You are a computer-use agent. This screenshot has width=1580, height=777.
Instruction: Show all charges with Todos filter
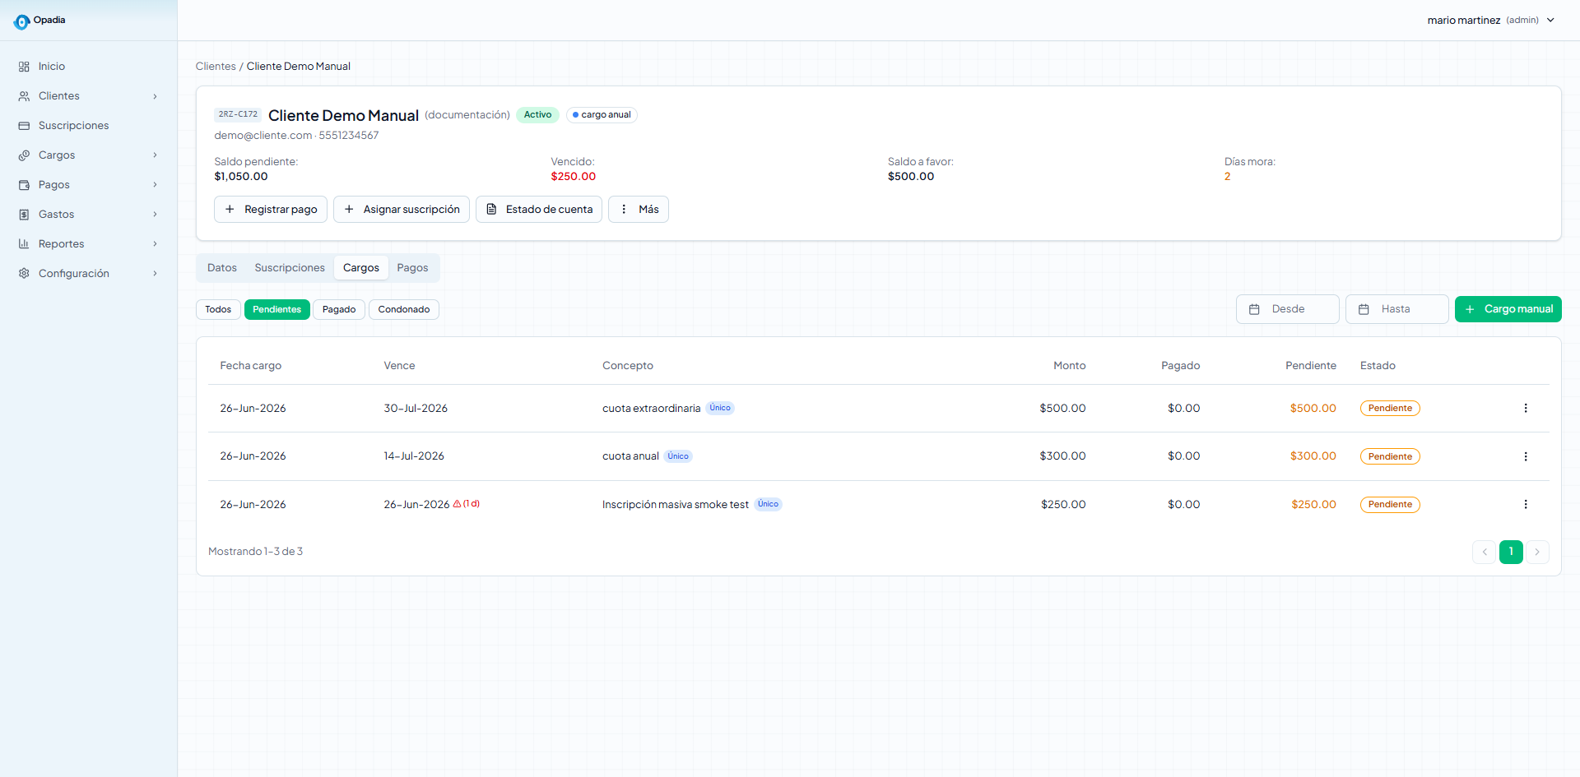tap(218, 309)
